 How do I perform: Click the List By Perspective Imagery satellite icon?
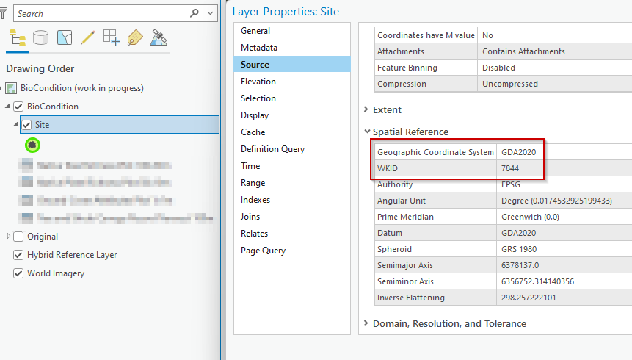[x=159, y=37]
